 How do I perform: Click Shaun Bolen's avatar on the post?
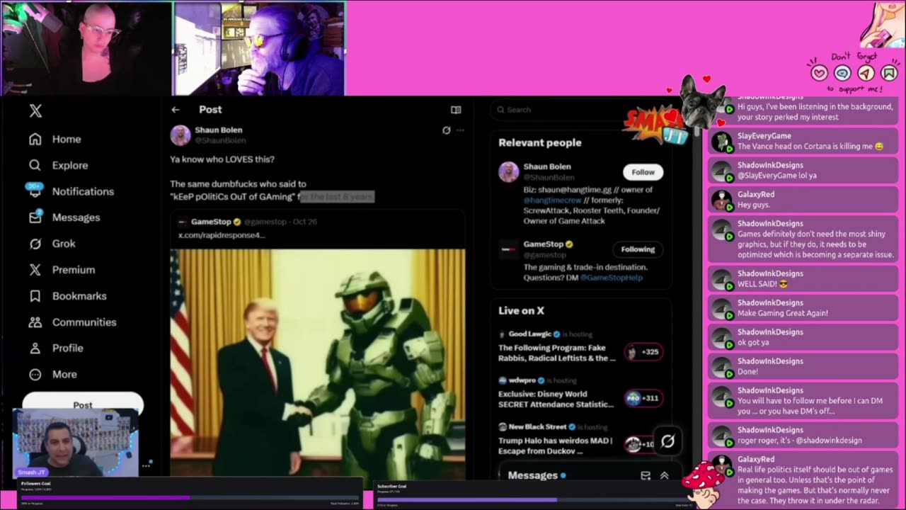pyautogui.click(x=180, y=135)
